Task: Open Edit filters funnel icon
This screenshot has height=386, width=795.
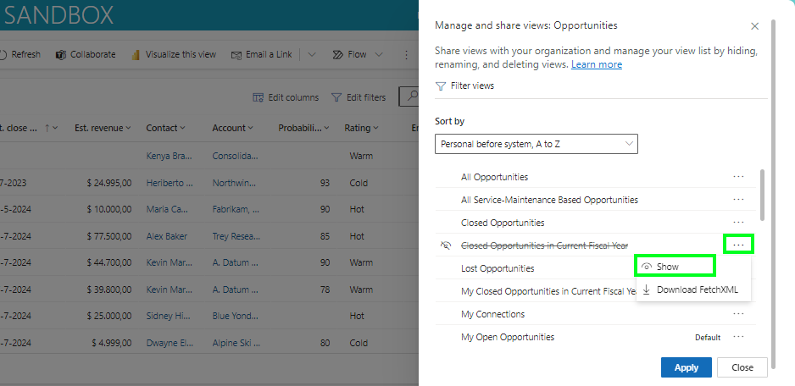Action: (x=336, y=97)
